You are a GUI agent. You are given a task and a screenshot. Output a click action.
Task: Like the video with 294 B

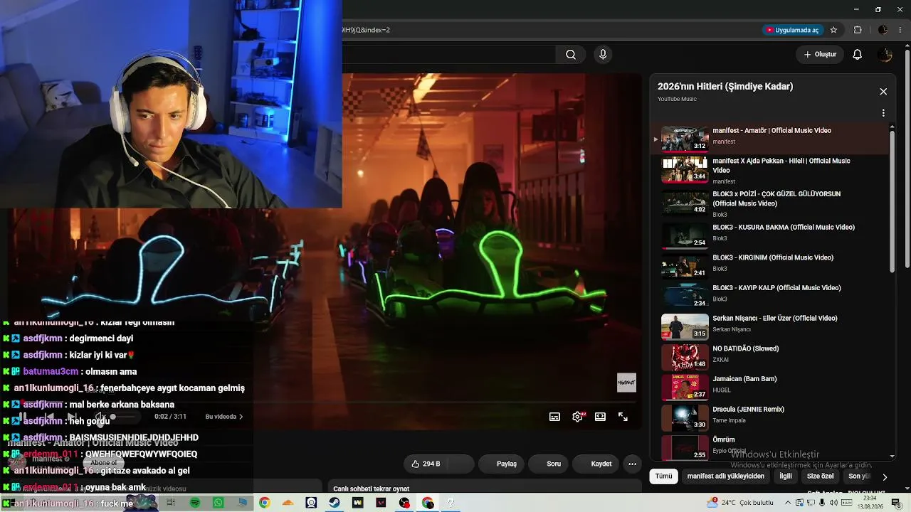[x=426, y=464]
